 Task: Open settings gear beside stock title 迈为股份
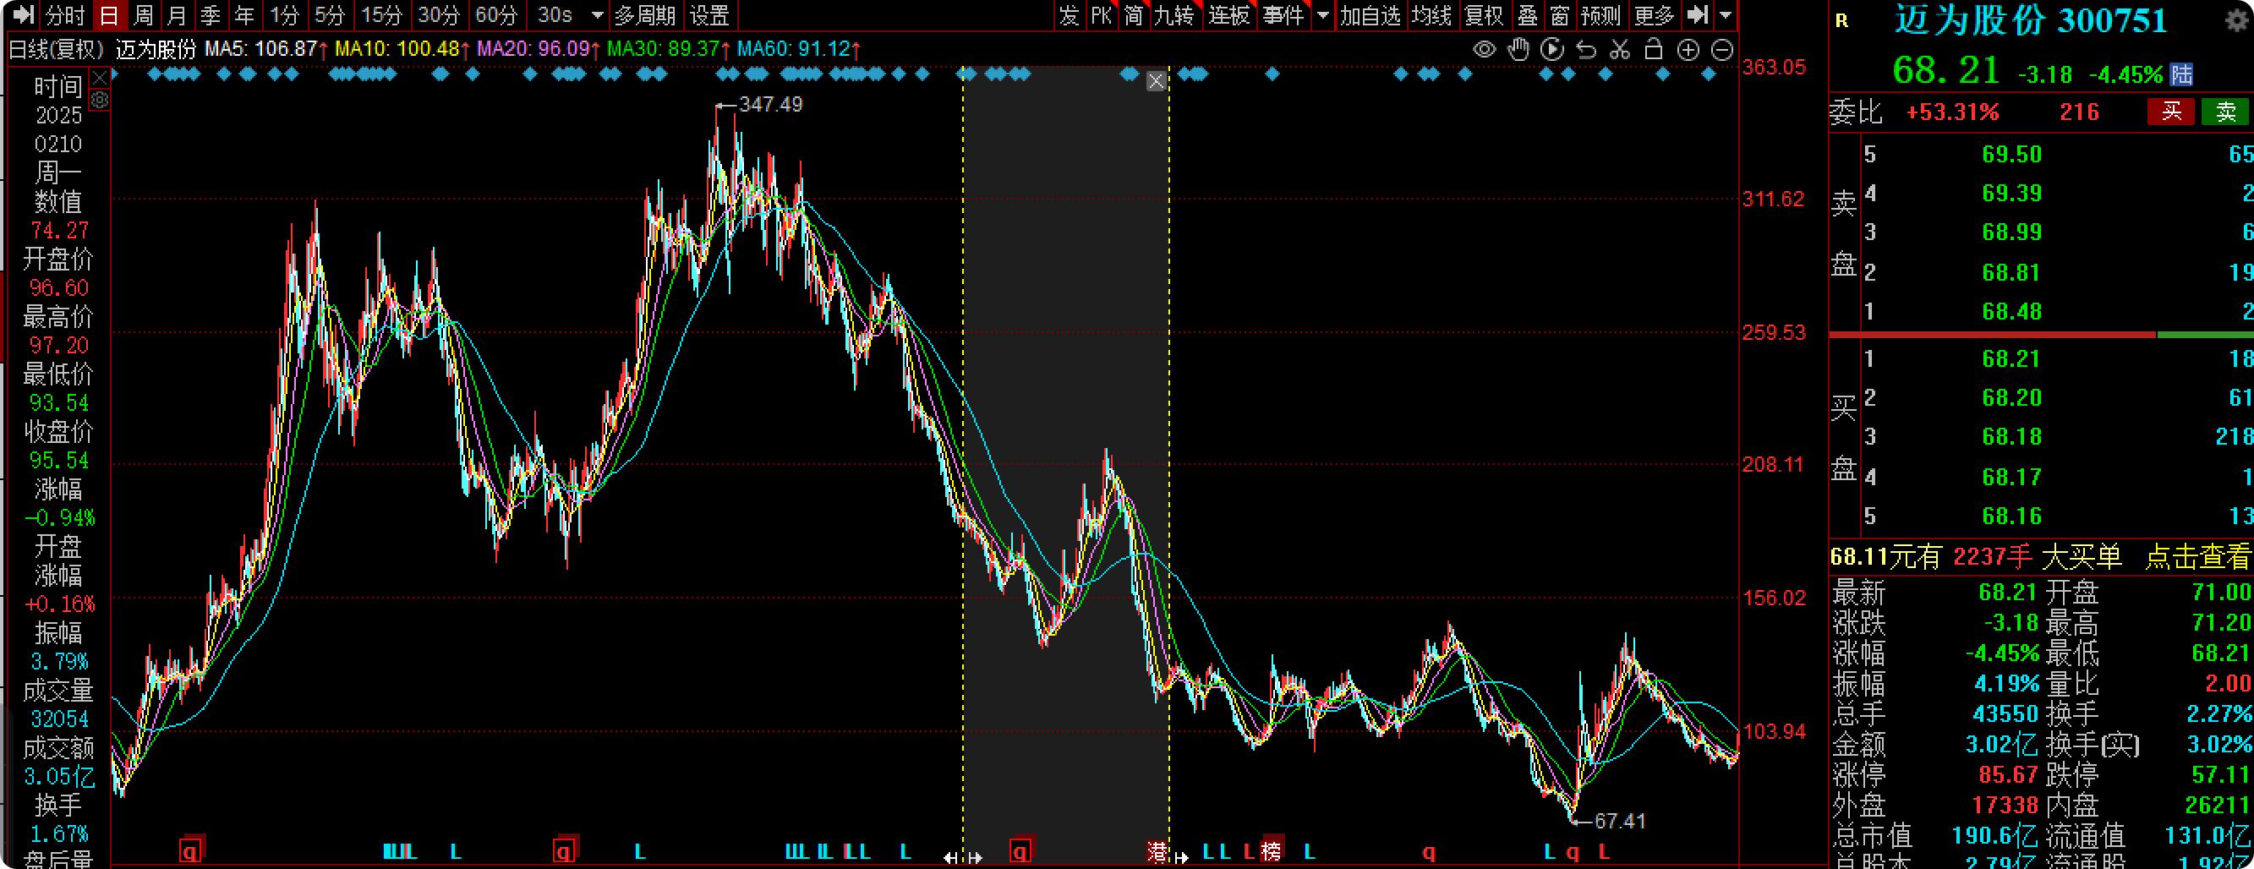(x=2237, y=21)
